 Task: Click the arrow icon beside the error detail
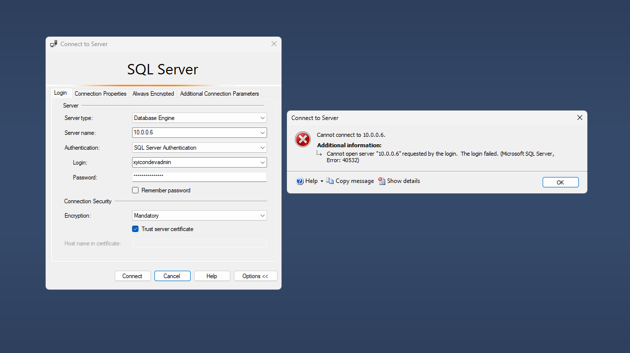[x=320, y=154]
